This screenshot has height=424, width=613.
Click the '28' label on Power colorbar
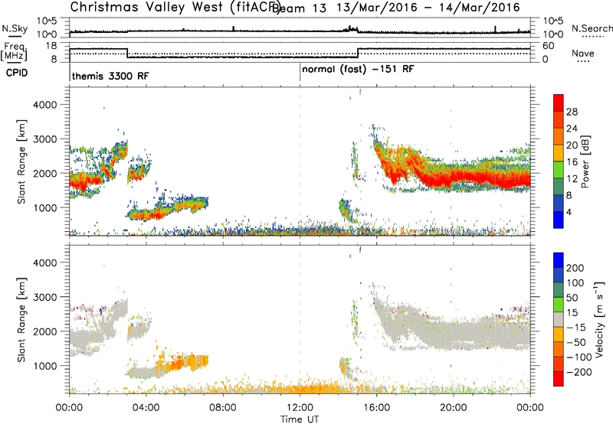[572, 112]
